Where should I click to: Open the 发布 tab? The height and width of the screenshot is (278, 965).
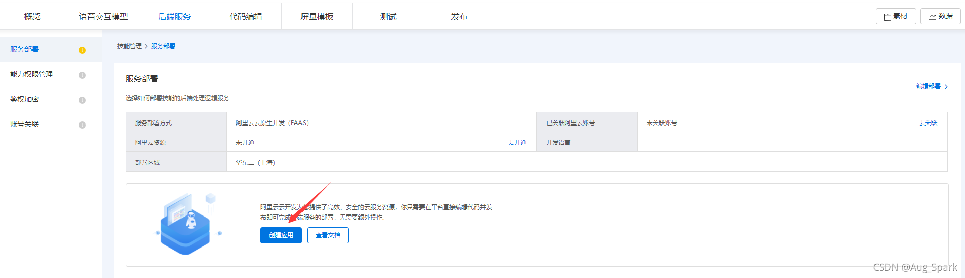tap(459, 17)
